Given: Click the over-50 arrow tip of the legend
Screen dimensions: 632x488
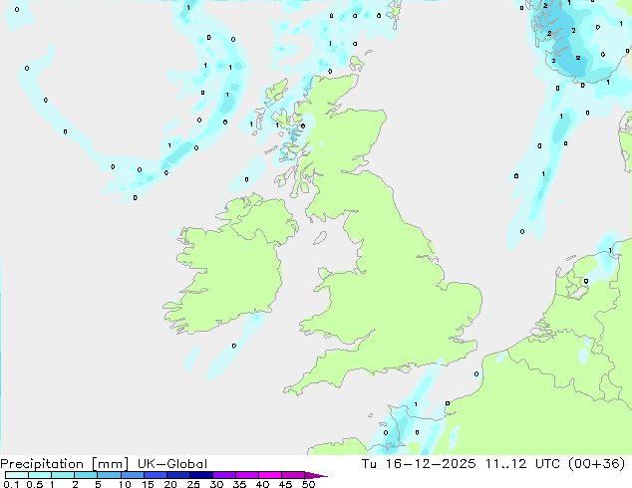Looking at the screenshot, I should (x=316, y=475).
